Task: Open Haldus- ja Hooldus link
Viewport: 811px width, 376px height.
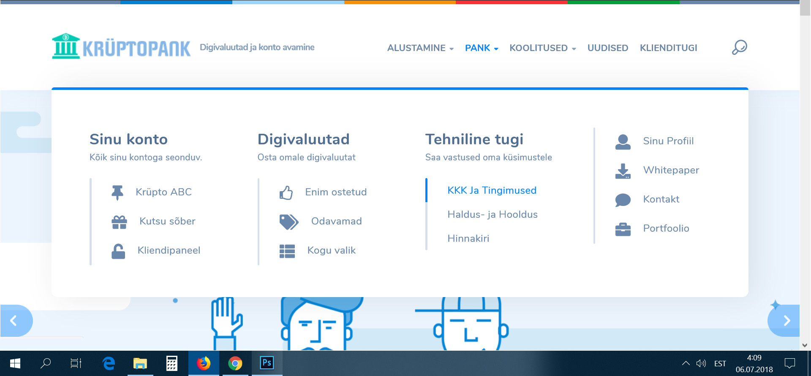Action: point(493,215)
